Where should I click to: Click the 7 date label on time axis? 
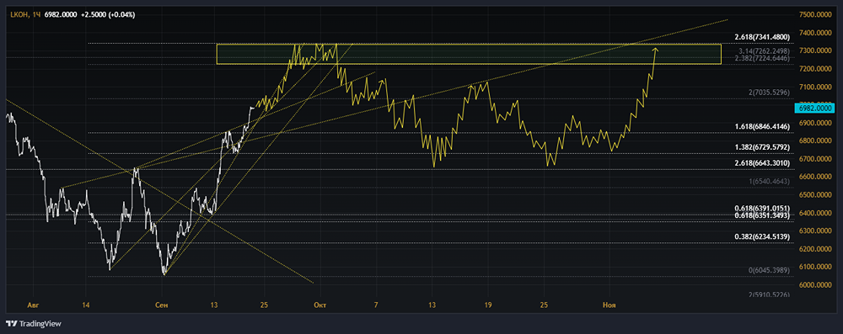(x=376, y=305)
